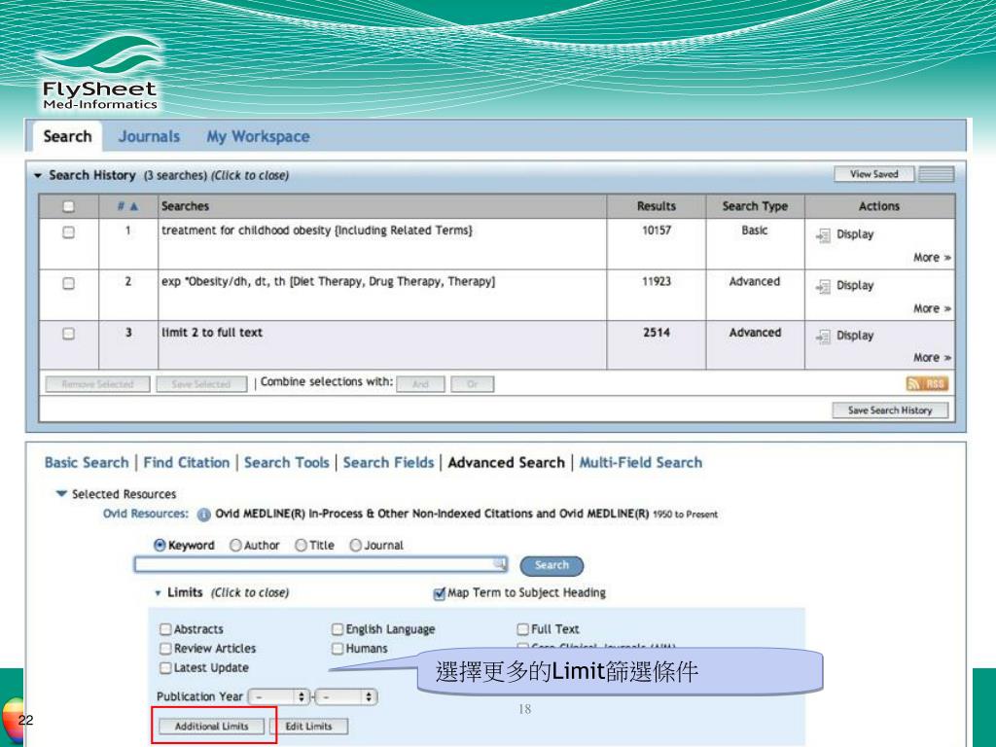Enable the Humans limit checkbox
The image size is (996, 747).
point(338,648)
